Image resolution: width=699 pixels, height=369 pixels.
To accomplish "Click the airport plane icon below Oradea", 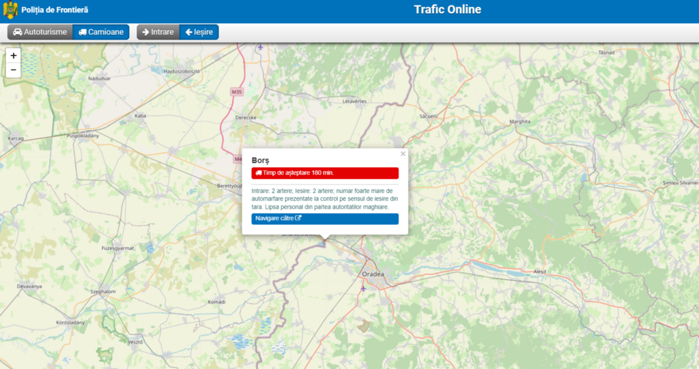I will click(363, 288).
